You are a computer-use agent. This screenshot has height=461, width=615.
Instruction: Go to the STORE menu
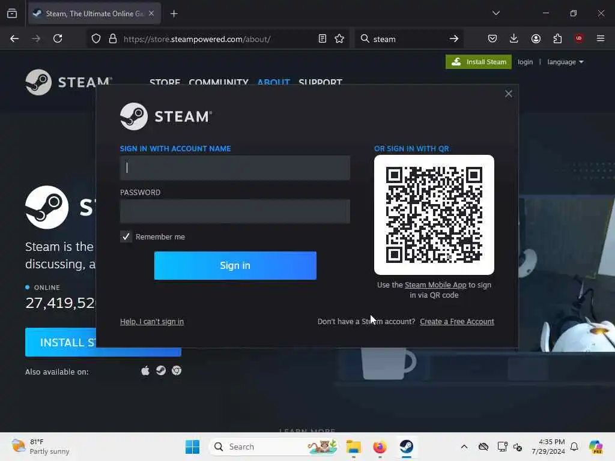[x=165, y=82]
